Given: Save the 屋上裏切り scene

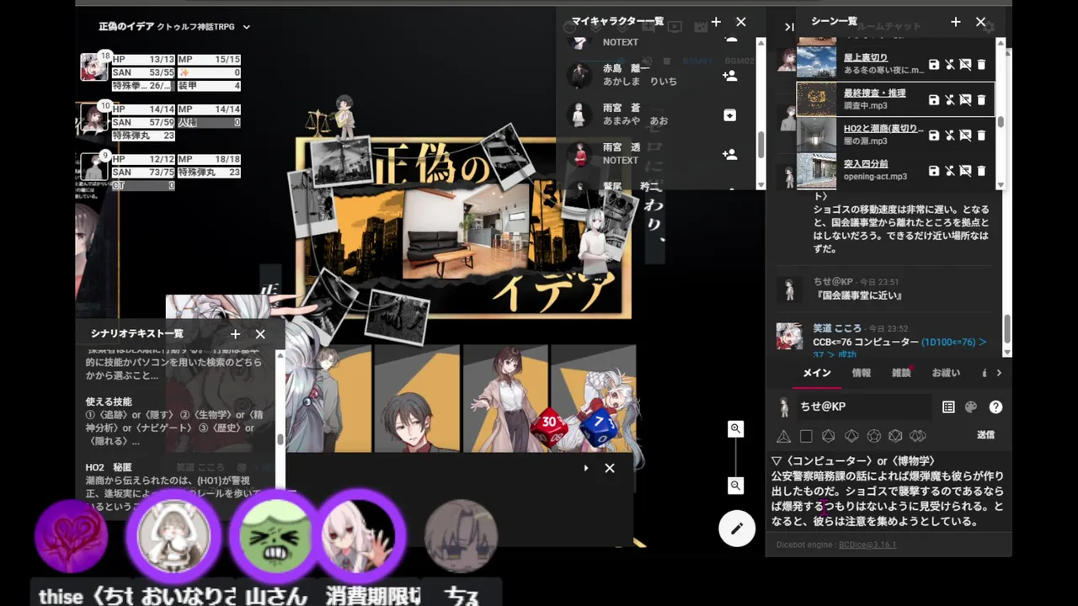Looking at the screenshot, I should [x=933, y=65].
